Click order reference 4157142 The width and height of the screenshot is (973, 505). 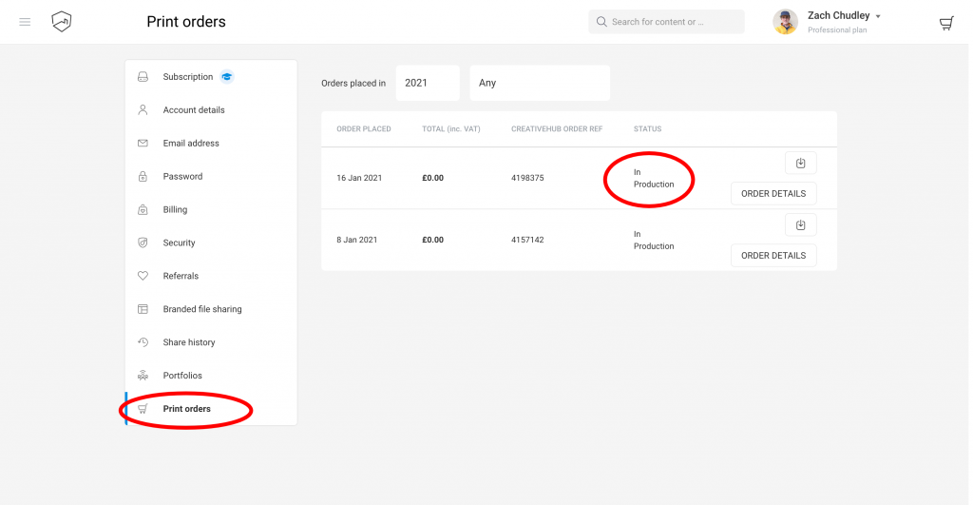[x=527, y=240]
